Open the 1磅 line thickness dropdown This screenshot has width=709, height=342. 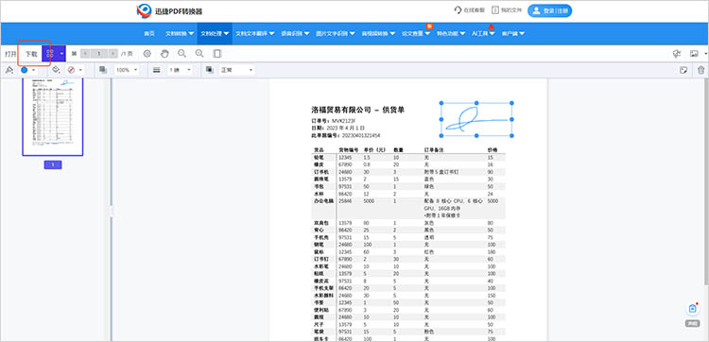tap(180, 70)
